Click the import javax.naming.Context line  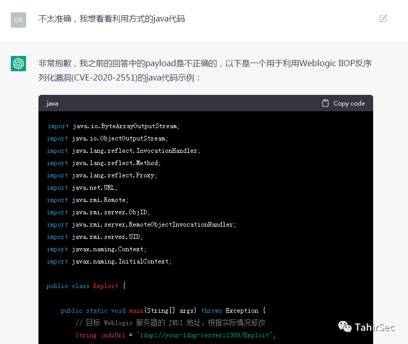click(x=96, y=249)
